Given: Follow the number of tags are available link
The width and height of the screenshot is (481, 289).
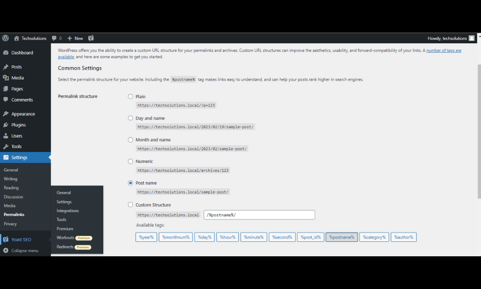Looking at the screenshot, I should click(443, 51).
